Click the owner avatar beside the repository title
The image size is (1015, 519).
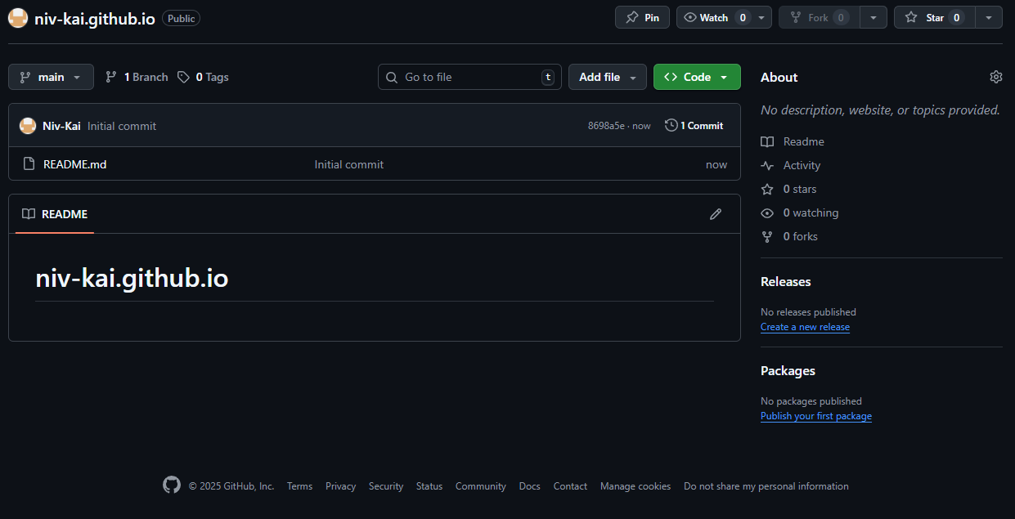[18, 18]
